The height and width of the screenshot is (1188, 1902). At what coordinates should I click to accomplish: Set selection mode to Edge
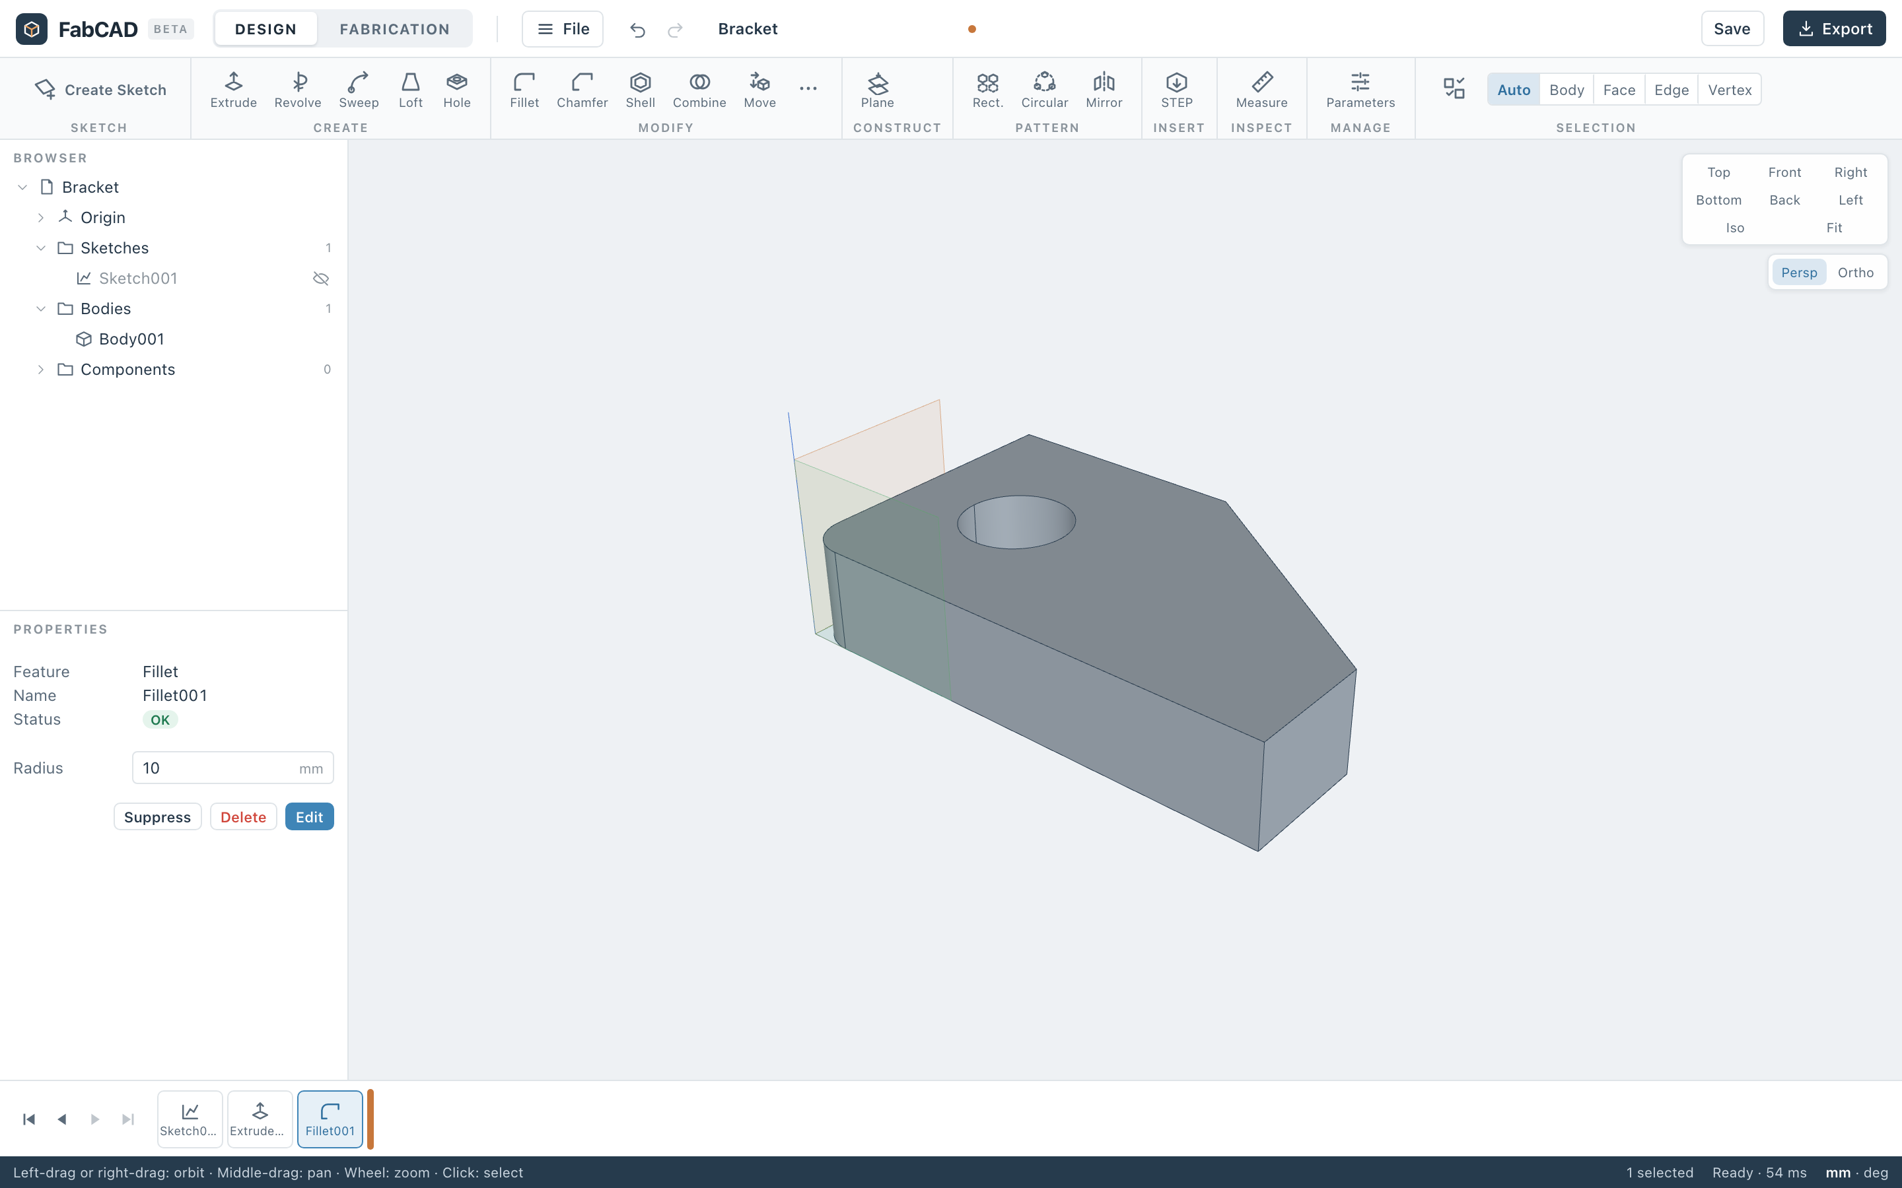tap(1671, 90)
